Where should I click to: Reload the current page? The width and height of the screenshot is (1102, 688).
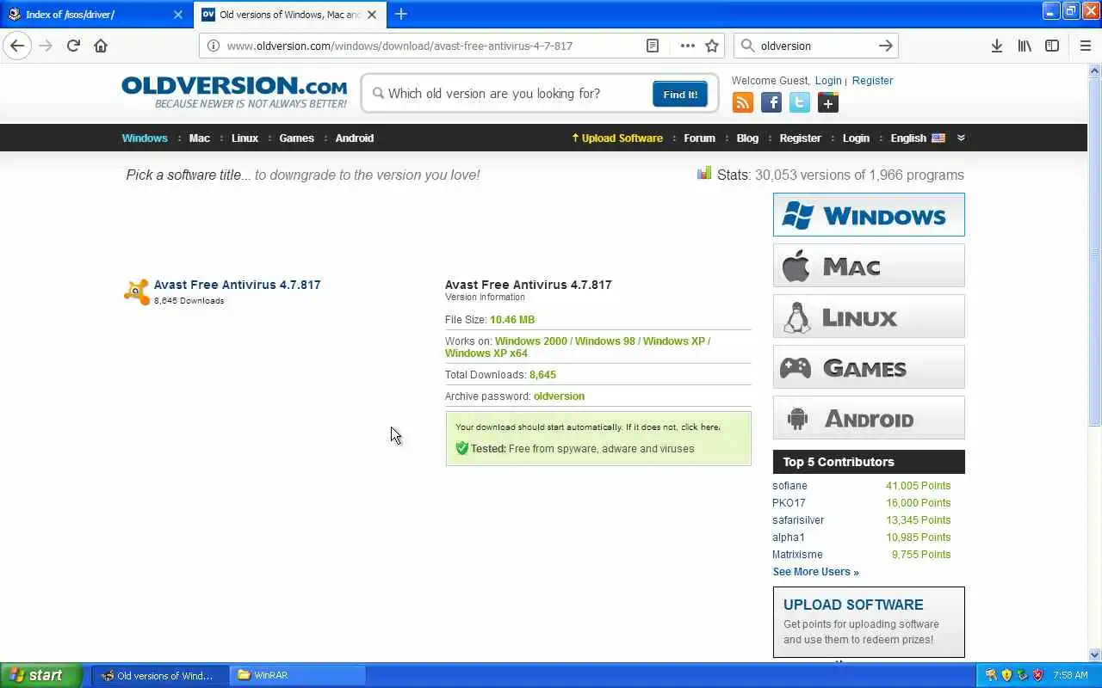[x=73, y=46]
